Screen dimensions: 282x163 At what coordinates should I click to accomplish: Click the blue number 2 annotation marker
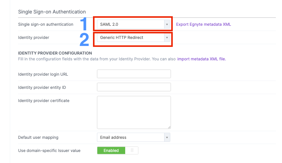coord(84,40)
